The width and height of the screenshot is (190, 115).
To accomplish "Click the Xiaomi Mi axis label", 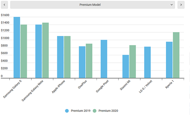I will [x=125, y=85].
